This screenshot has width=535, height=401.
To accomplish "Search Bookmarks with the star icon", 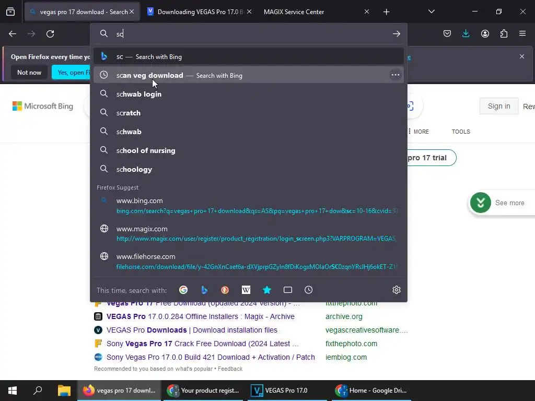I will (x=267, y=290).
